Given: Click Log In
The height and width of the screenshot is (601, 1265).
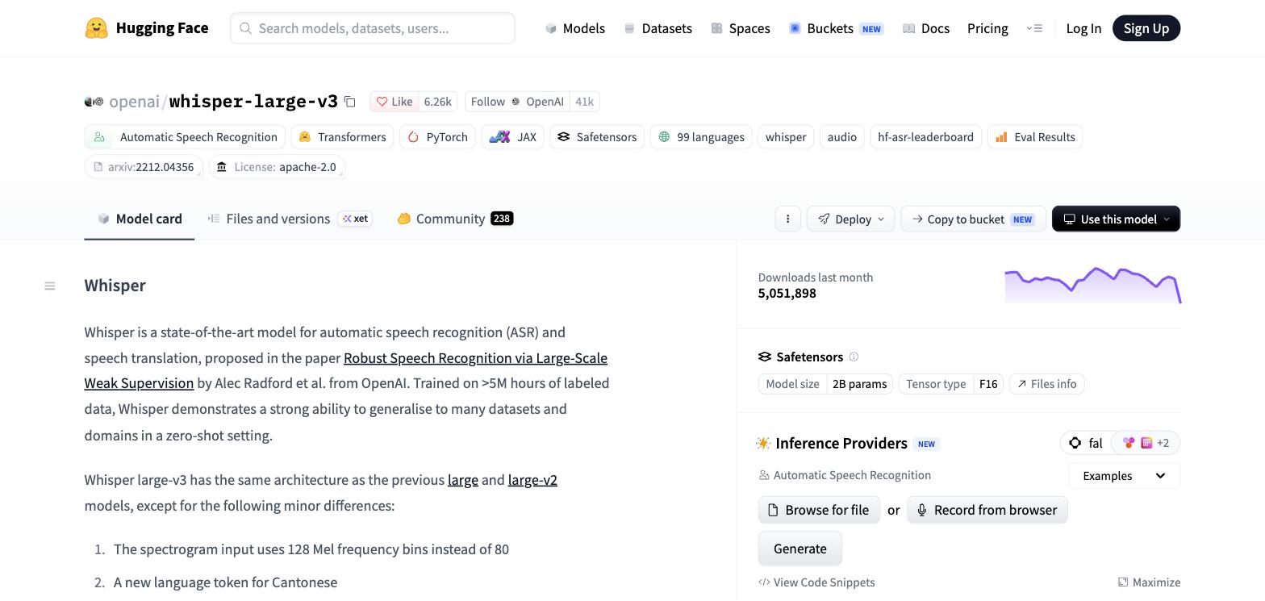Looking at the screenshot, I should click(x=1083, y=28).
